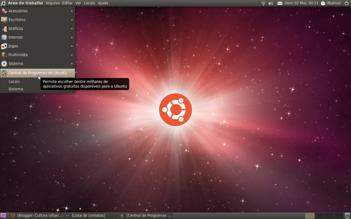Click the power shutdown icon

(347, 3)
